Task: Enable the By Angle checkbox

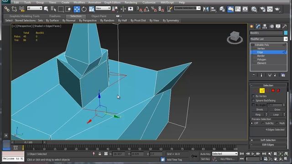Action: tap(253, 105)
